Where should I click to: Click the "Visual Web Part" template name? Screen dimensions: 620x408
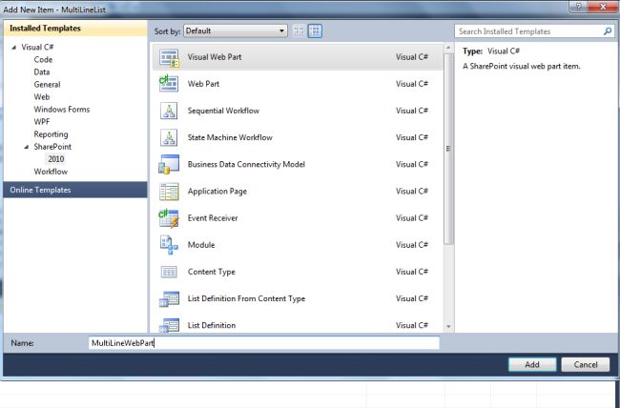(x=215, y=57)
